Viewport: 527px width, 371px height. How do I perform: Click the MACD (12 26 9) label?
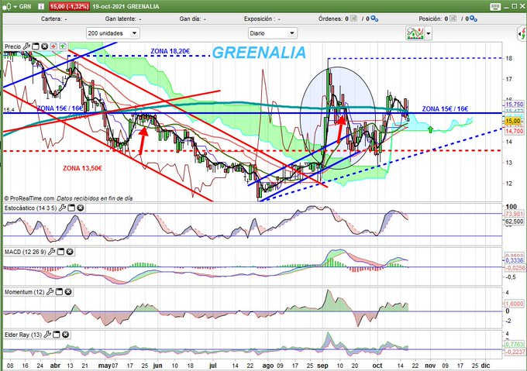(x=26, y=252)
